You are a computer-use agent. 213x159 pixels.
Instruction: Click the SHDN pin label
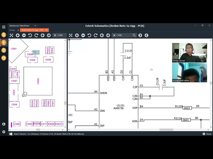pyautogui.click(x=104, y=93)
